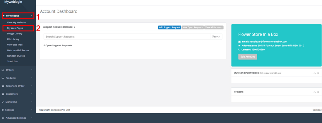The height and width of the screenshot is (123, 322).
Task: Click the Support Request Balance text
Action: [x=59, y=27]
